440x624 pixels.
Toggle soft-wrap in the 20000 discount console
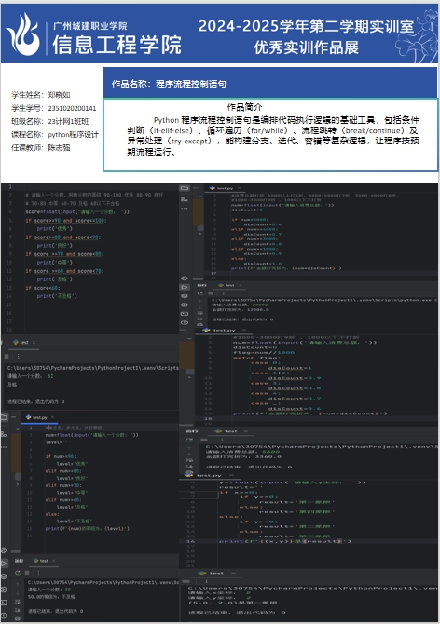point(199,313)
